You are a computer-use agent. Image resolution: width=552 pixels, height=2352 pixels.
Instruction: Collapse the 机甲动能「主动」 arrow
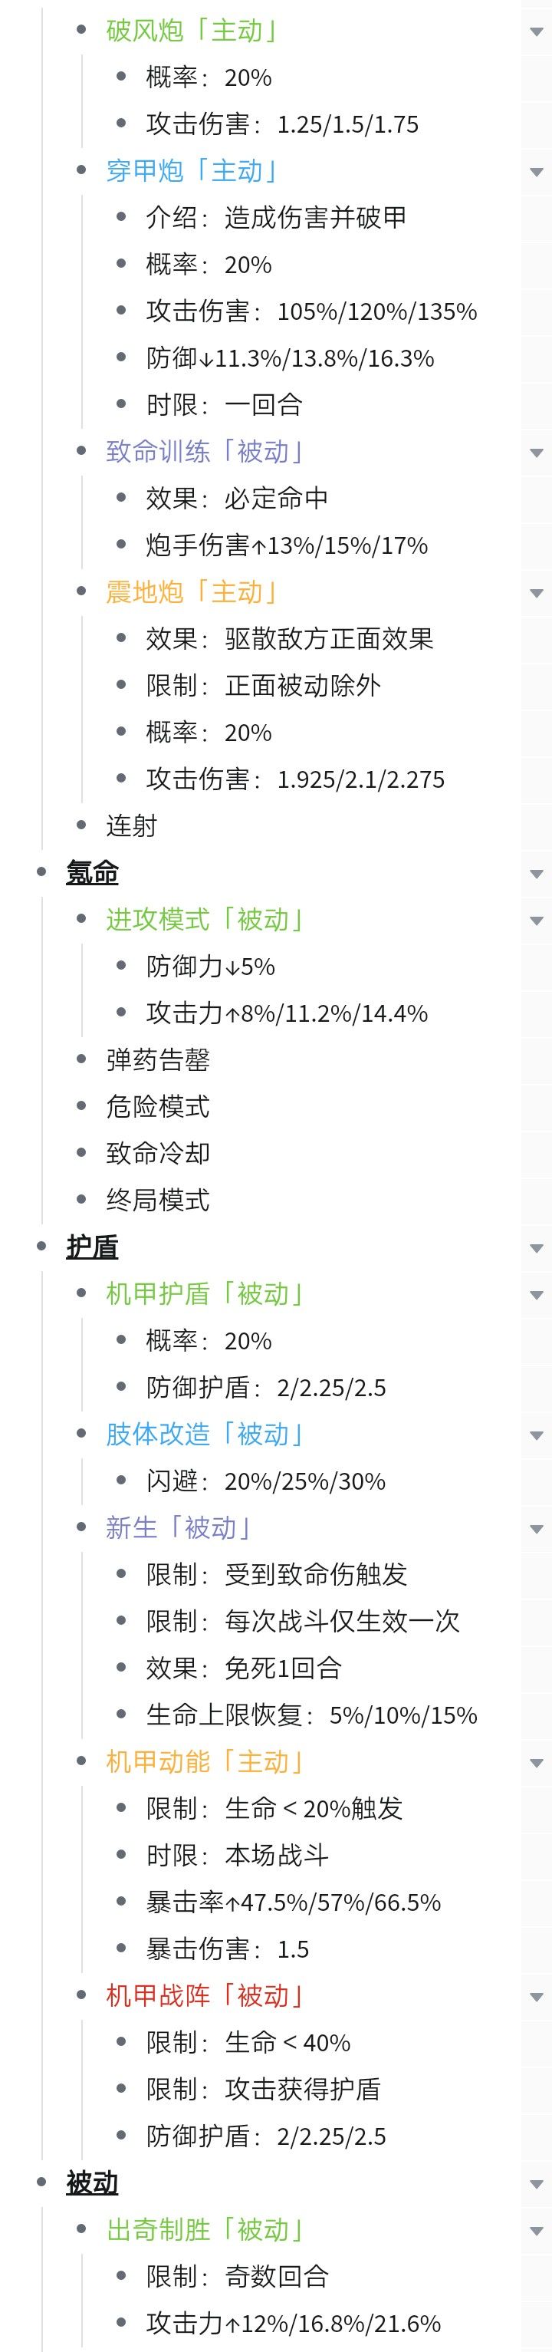tap(536, 1762)
